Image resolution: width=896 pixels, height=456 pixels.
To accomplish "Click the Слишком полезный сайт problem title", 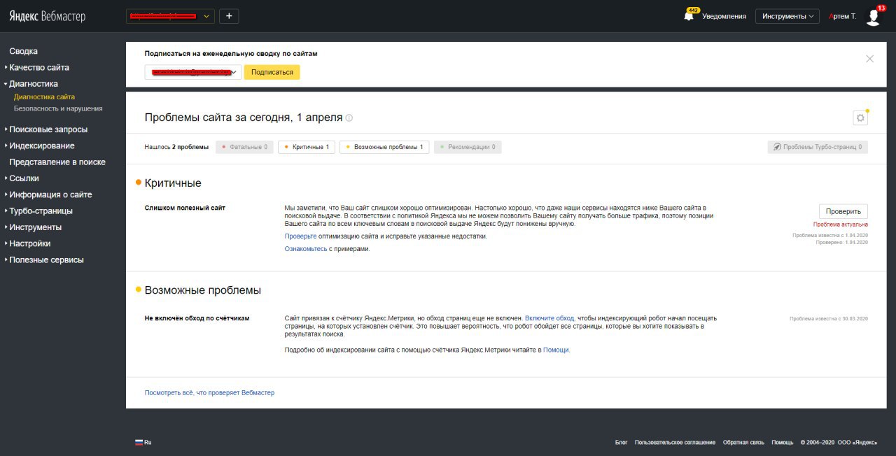I will (x=185, y=208).
